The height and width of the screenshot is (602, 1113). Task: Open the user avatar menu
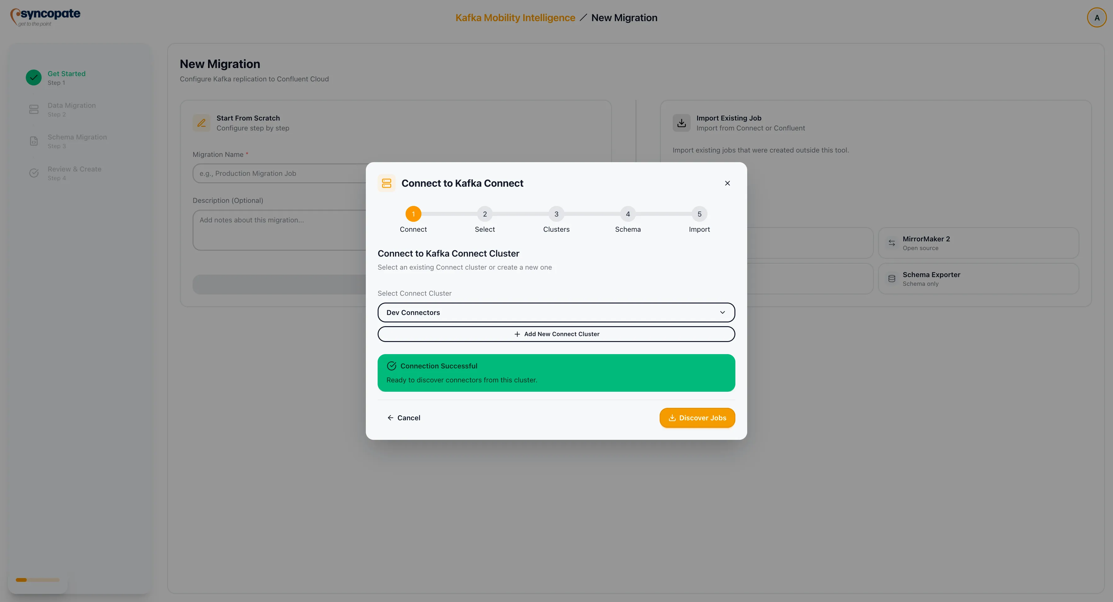click(1097, 17)
